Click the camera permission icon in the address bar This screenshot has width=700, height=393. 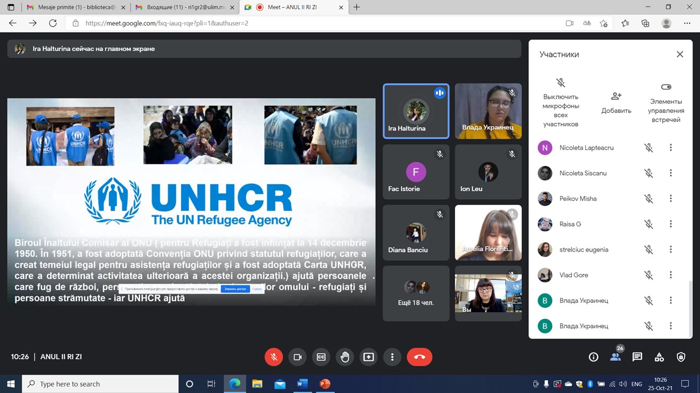point(569,23)
